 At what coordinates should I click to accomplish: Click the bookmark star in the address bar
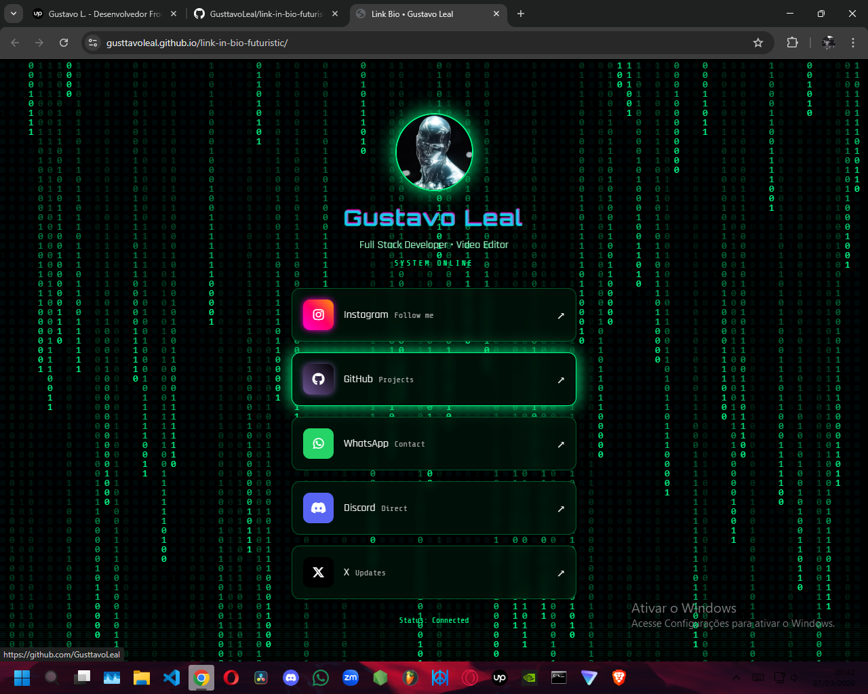(757, 42)
